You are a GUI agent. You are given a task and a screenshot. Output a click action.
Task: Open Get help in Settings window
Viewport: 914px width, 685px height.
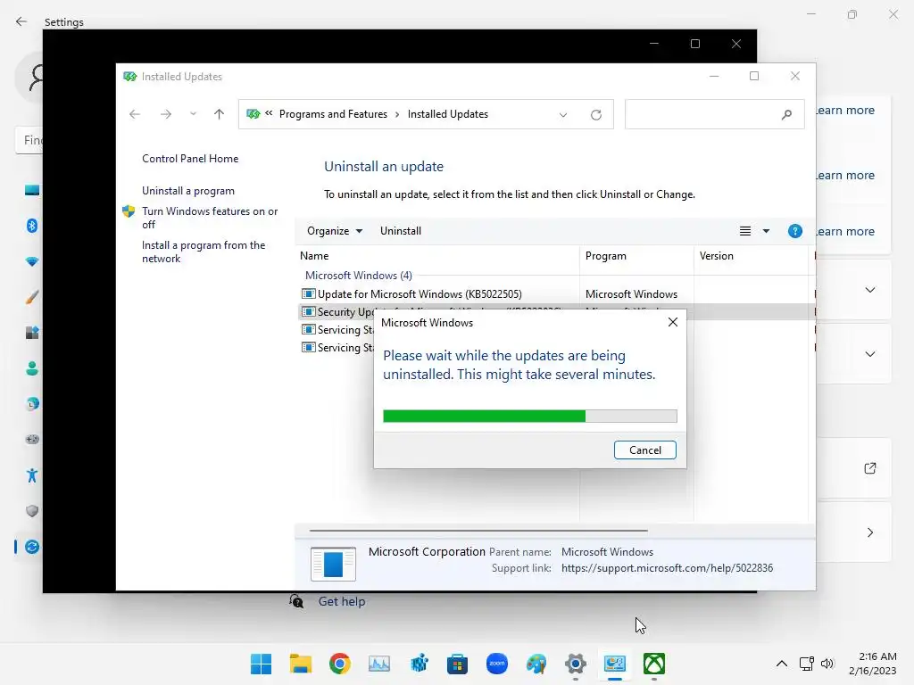click(342, 602)
